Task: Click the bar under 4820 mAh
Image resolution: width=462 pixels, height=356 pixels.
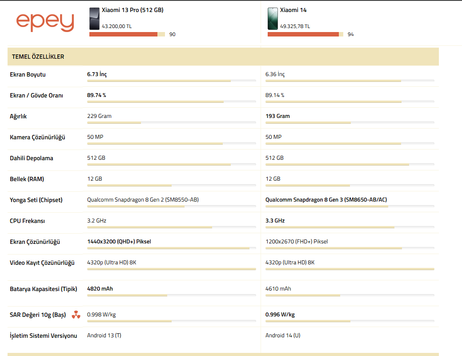Action: (x=172, y=295)
